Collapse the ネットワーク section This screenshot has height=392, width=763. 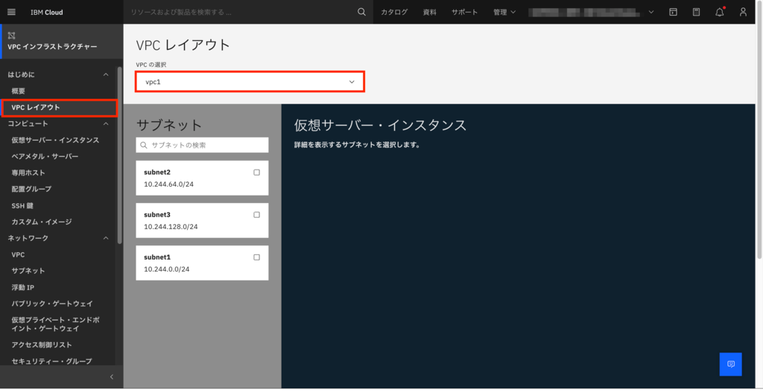106,238
